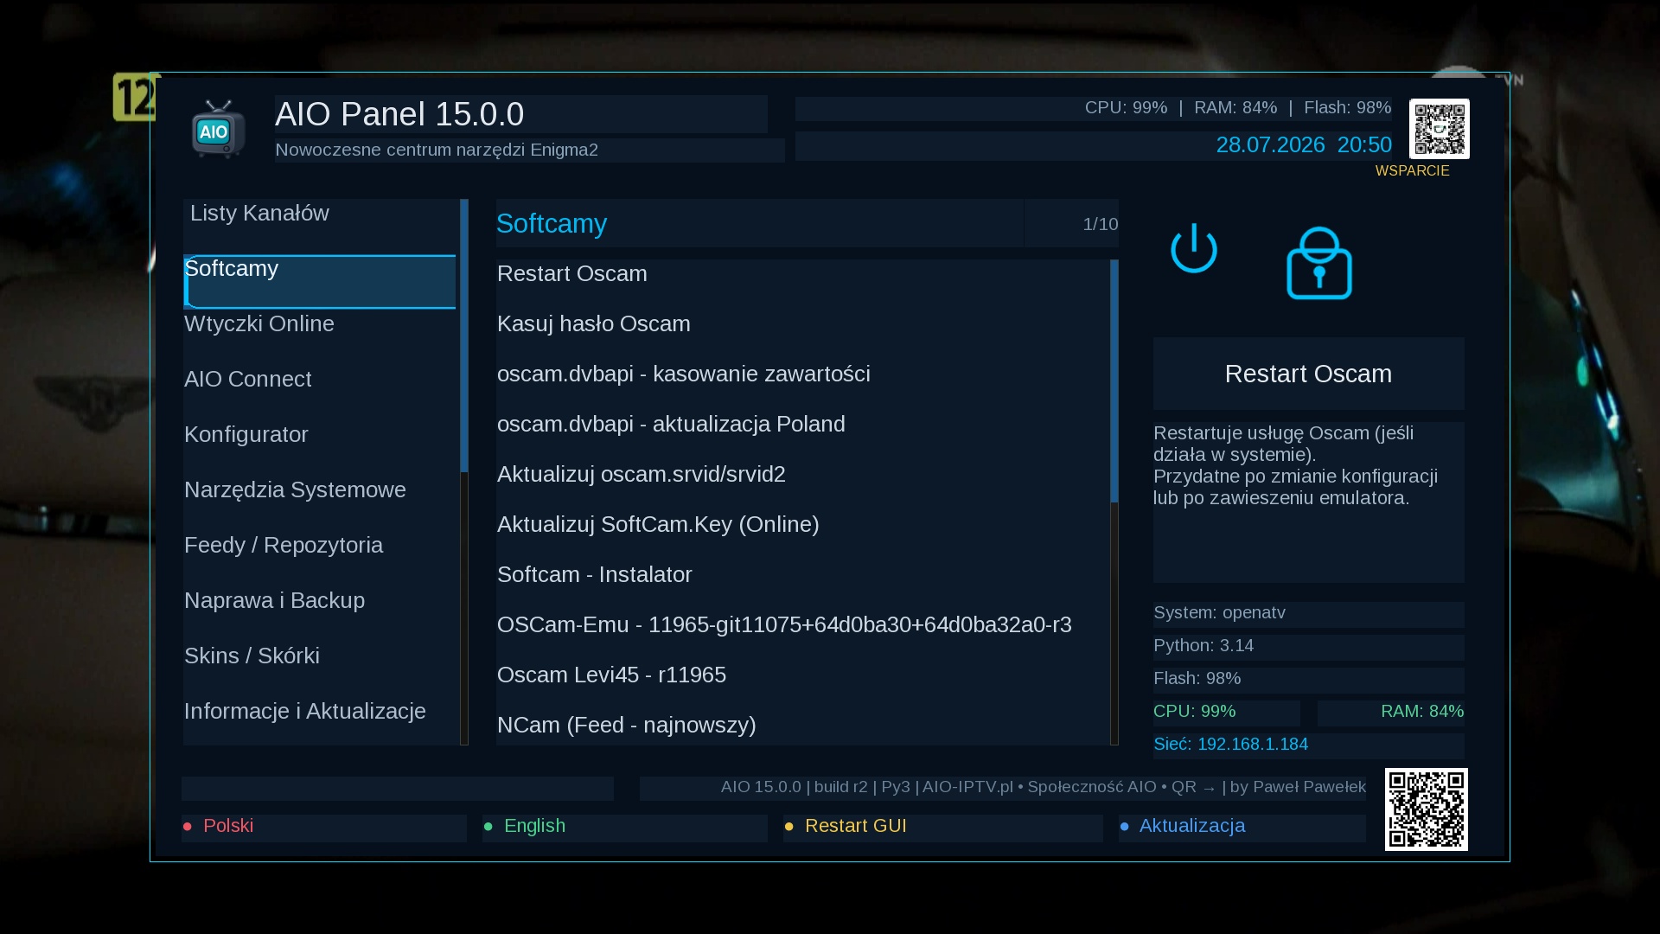The height and width of the screenshot is (934, 1660).
Task: Click the AIO 15.0.0 build footer text
Action: coord(1044,787)
